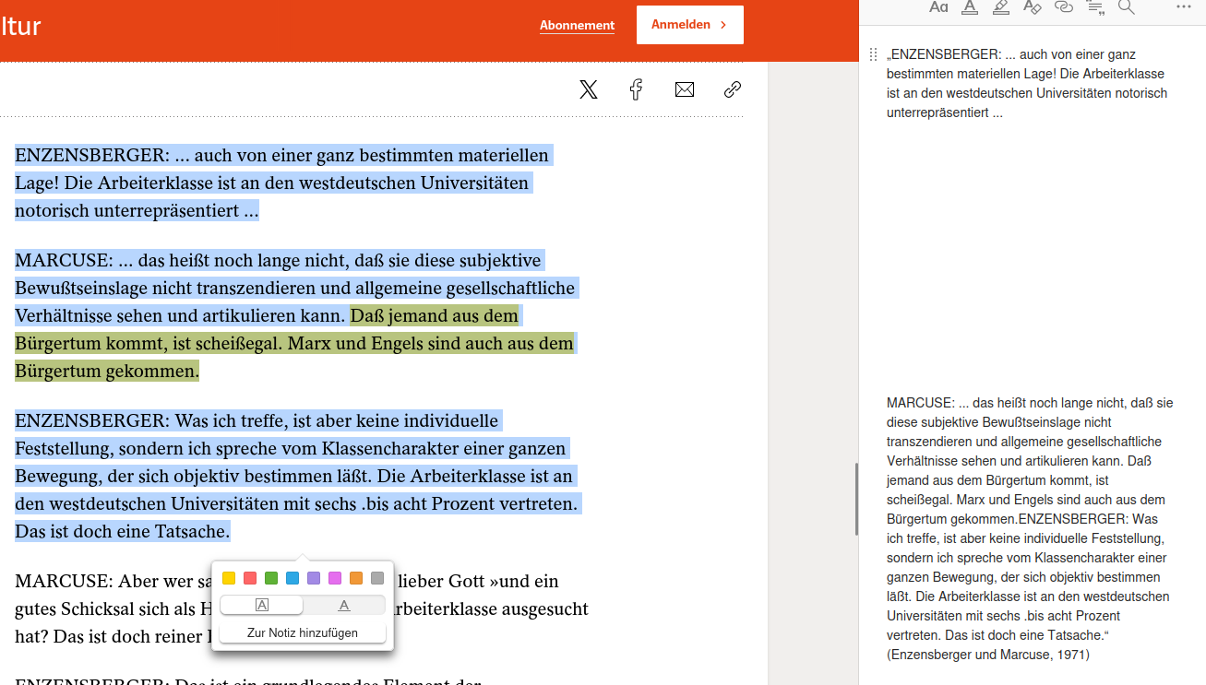Click Zur Notiz hinzufügen button
Image resolution: width=1206 pixels, height=685 pixels.
pyautogui.click(x=303, y=633)
